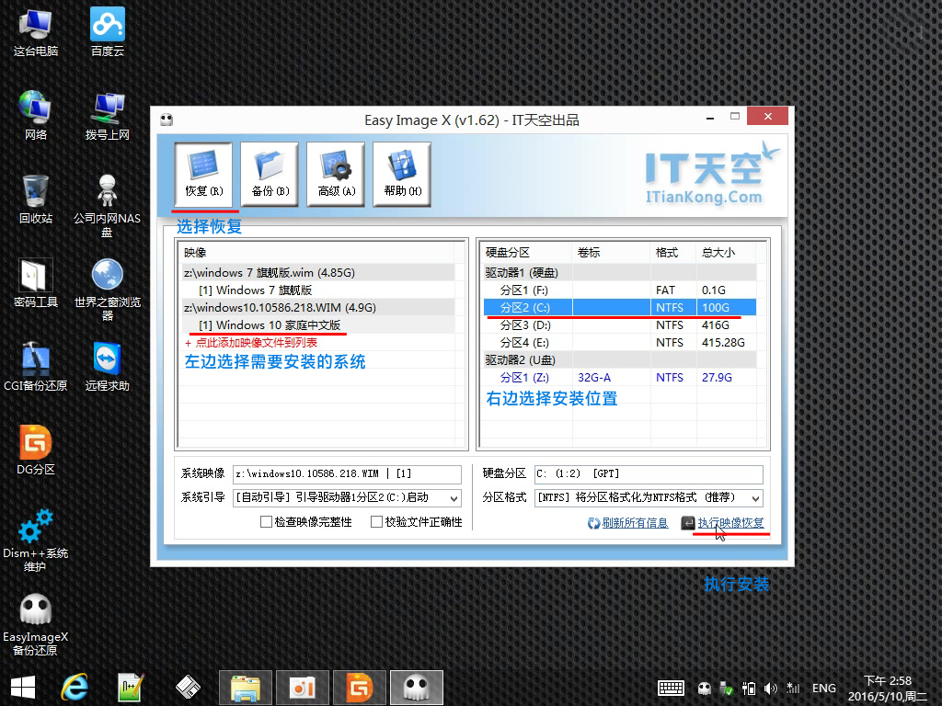Open 公司内网NAS盘 desktop icon

click(x=108, y=206)
